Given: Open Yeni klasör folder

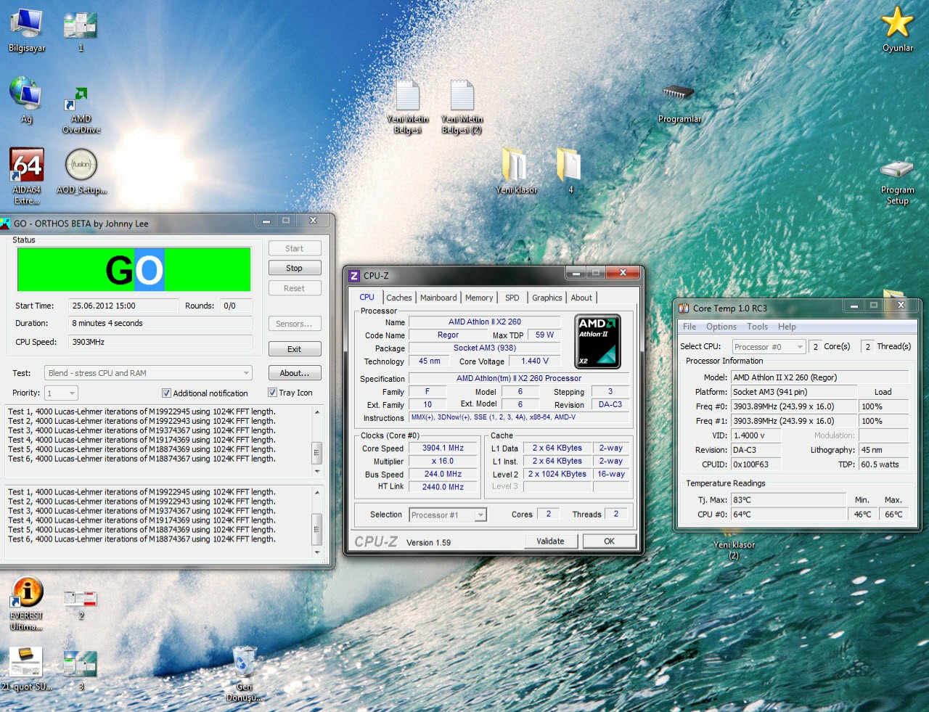Looking at the screenshot, I should pos(516,171).
